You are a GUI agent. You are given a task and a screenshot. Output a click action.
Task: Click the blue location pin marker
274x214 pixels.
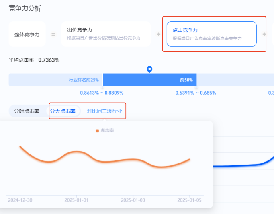[149, 69]
